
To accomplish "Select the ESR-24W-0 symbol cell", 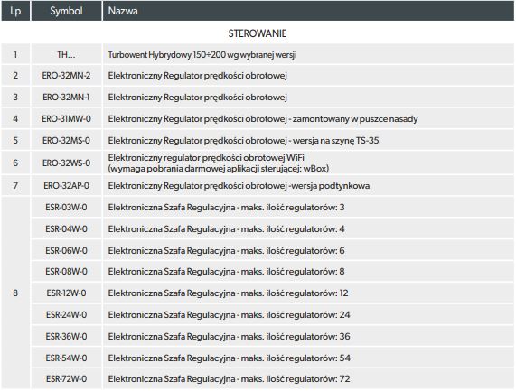I will tap(66, 315).
